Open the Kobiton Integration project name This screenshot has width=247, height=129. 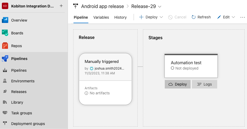32,6
